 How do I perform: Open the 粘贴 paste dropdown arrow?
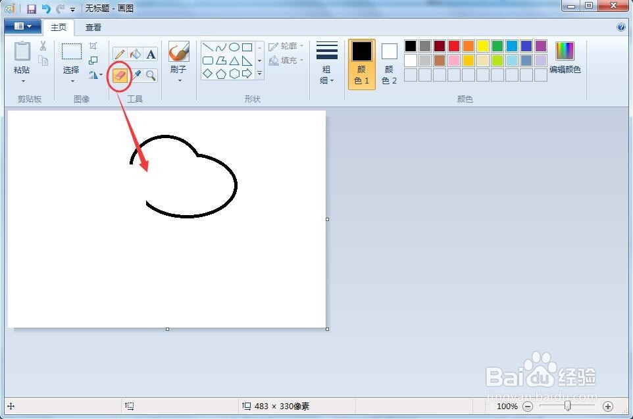(23, 81)
